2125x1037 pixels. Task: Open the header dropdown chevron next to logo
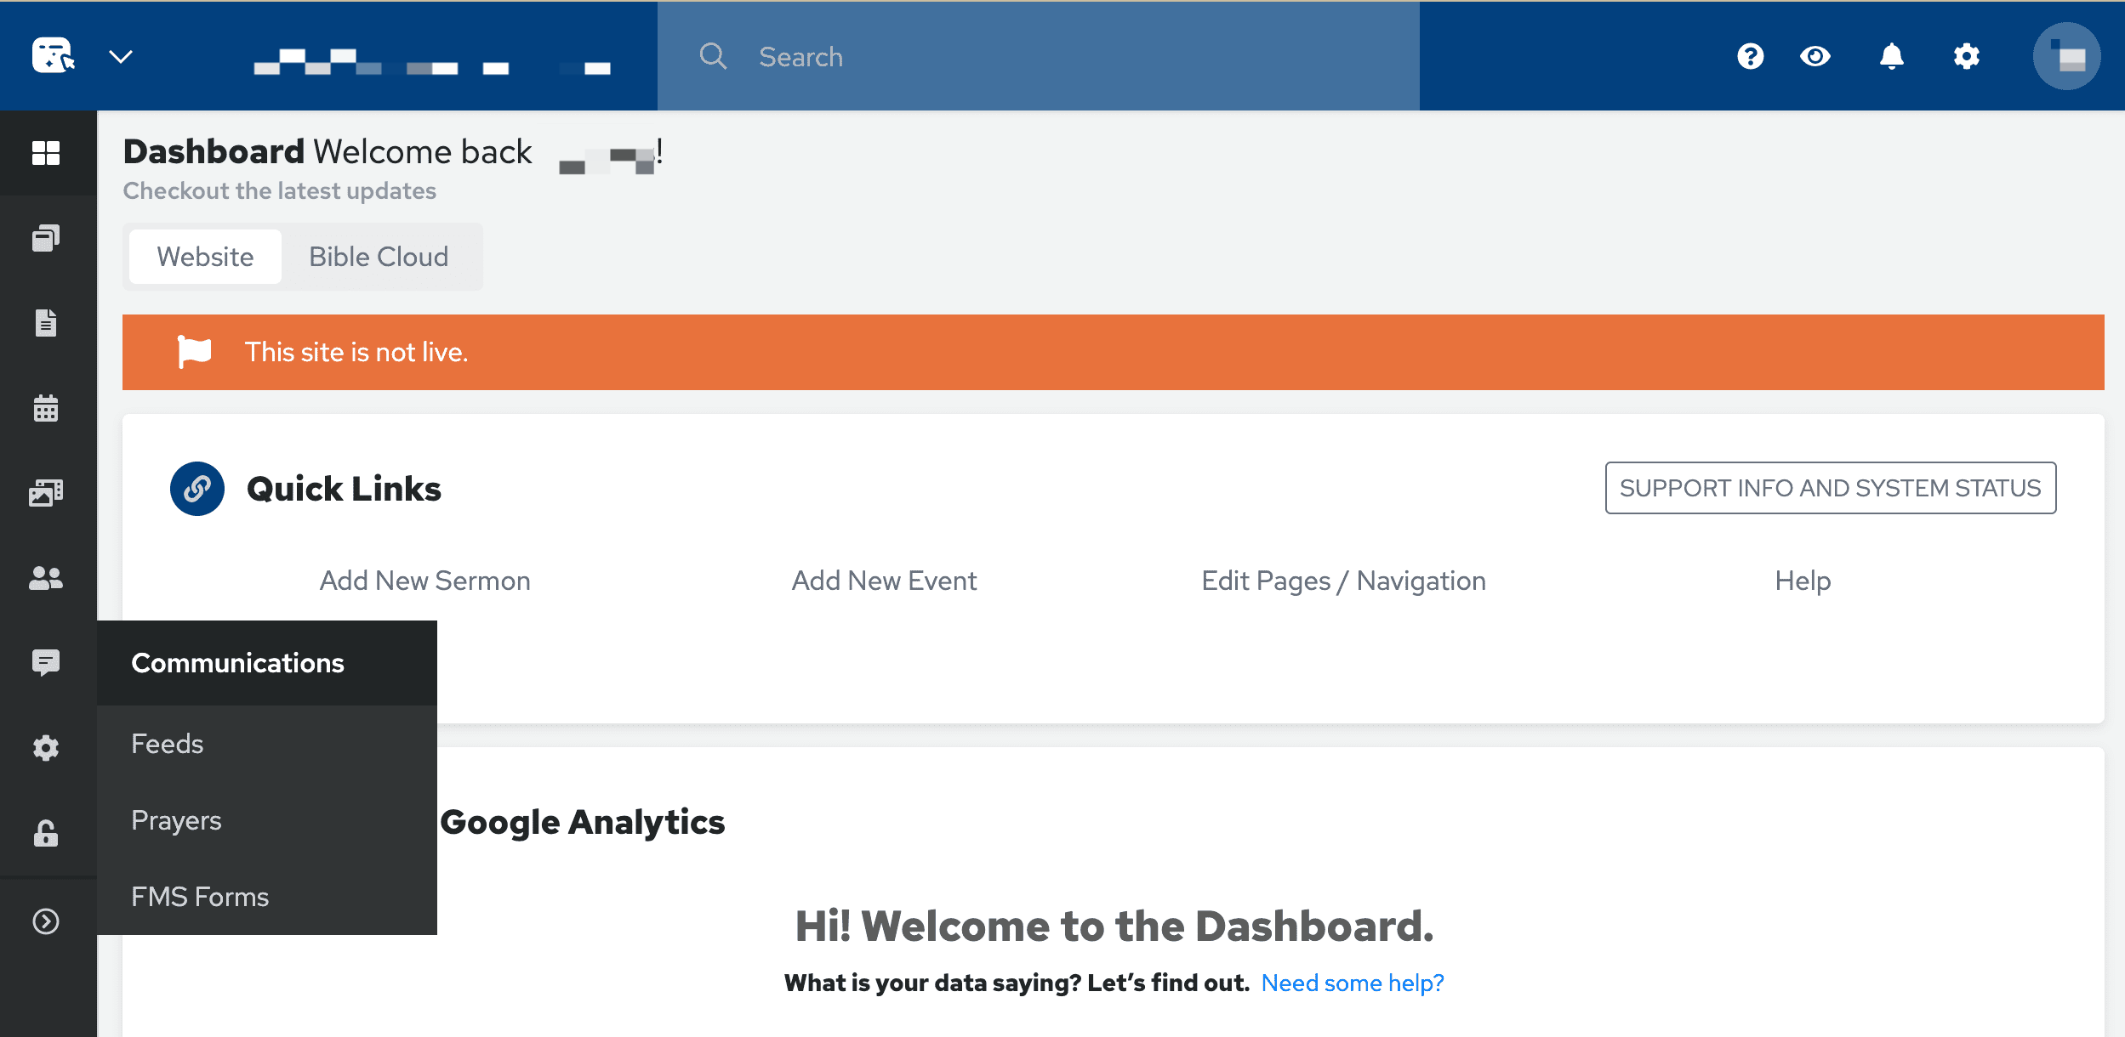point(121,56)
